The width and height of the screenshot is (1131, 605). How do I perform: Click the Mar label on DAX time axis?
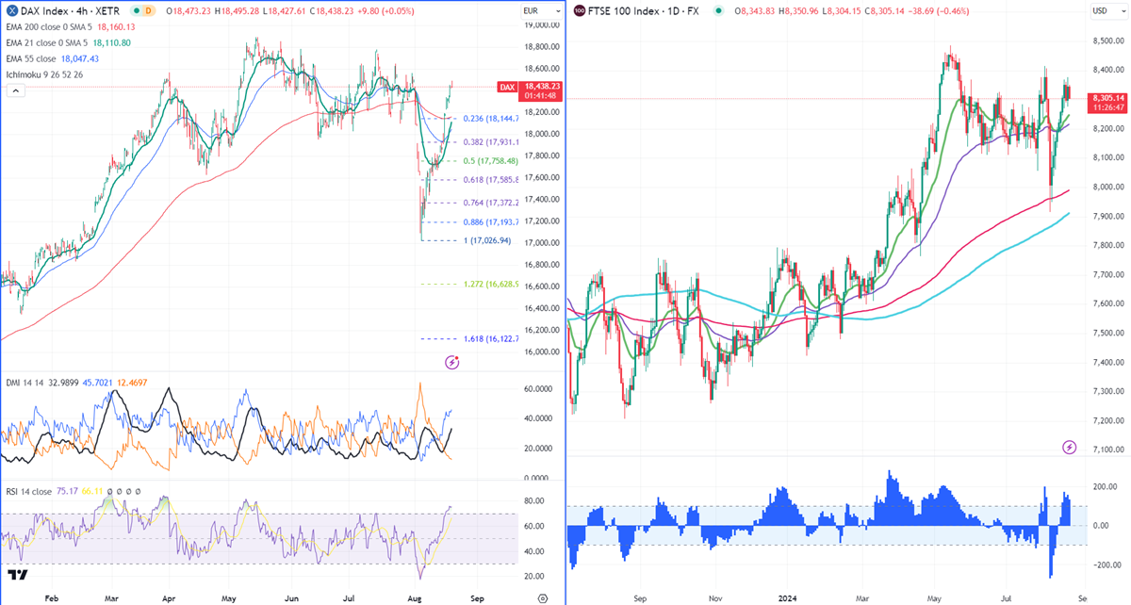click(x=111, y=597)
